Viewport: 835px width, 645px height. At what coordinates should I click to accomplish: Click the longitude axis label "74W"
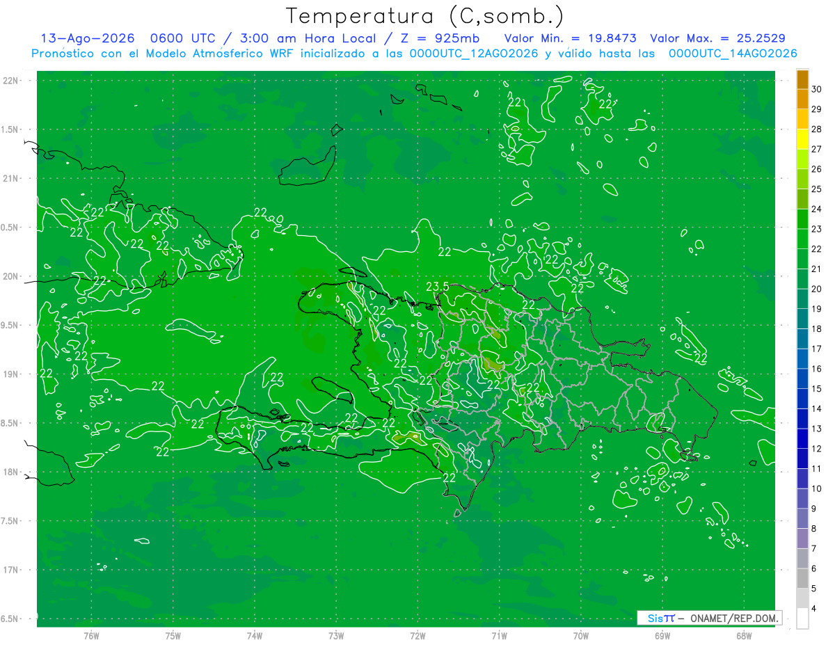(255, 635)
